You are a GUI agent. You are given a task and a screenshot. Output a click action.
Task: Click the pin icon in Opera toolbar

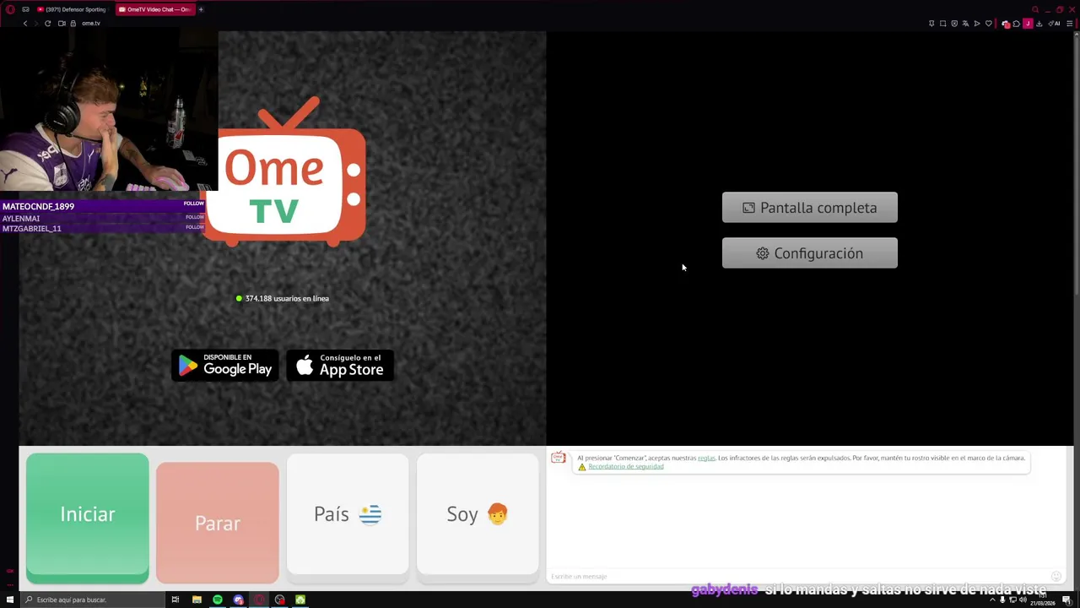pos(931,24)
